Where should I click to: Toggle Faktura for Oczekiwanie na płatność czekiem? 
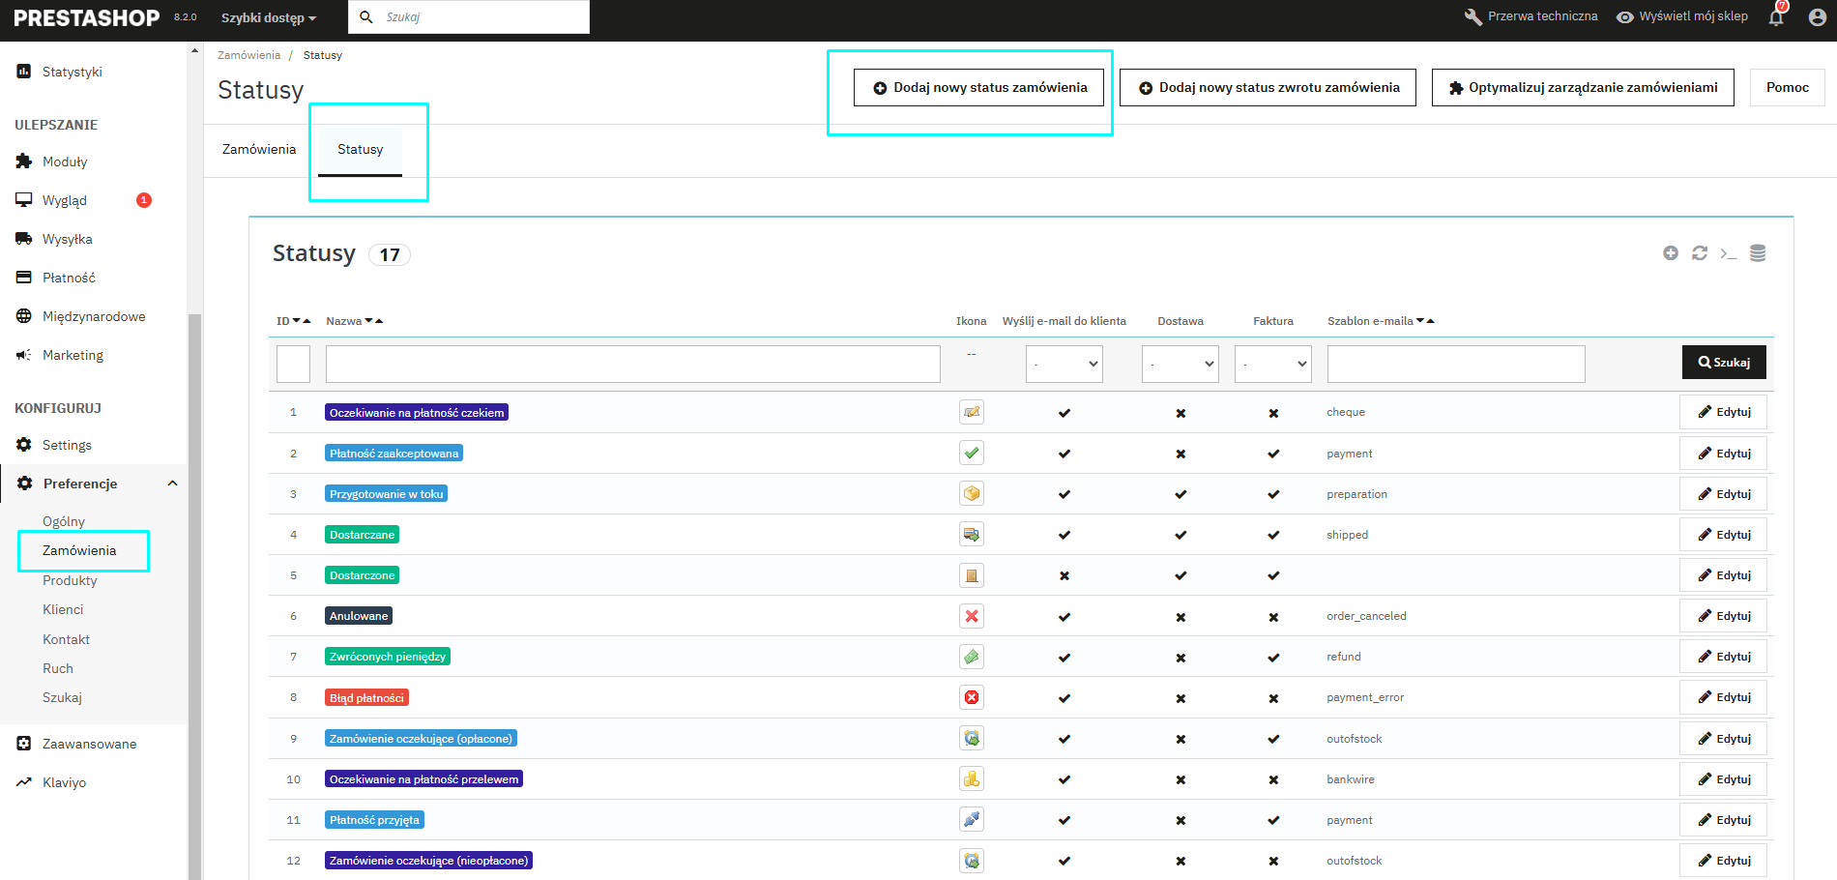click(x=1273, y=413)
